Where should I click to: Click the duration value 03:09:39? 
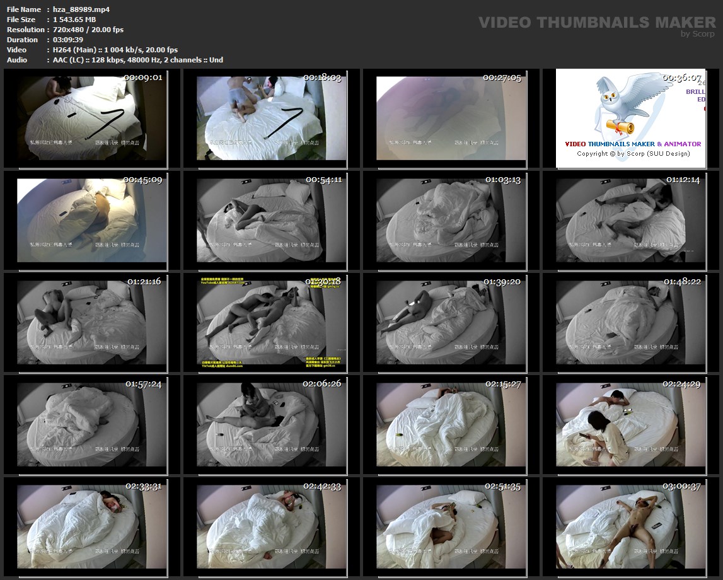[x=68, y=40]
